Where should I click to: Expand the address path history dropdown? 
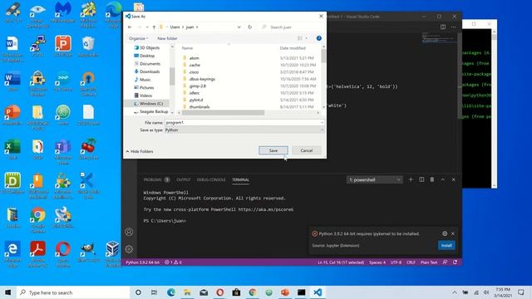(239, 27)
